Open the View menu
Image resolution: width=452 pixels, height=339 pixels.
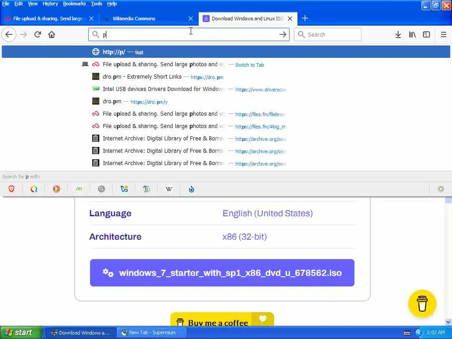tap(33, 4)
